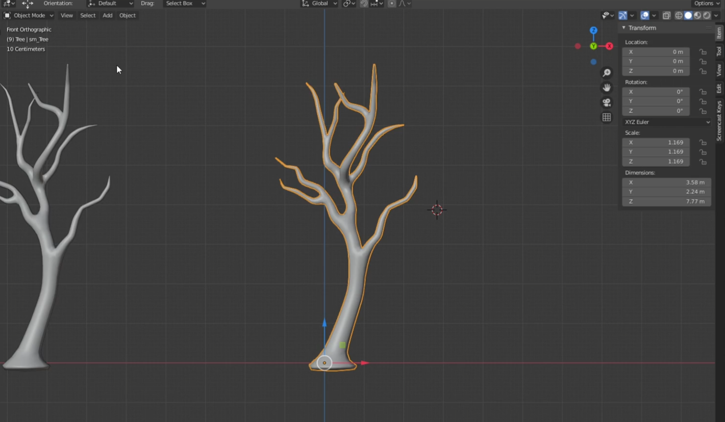Click Dimensions Z field 7.77 m

point(666,201)
